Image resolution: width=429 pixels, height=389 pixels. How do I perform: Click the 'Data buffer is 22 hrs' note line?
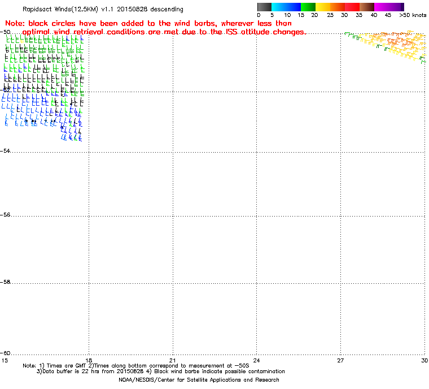click(x=161, y=371)
